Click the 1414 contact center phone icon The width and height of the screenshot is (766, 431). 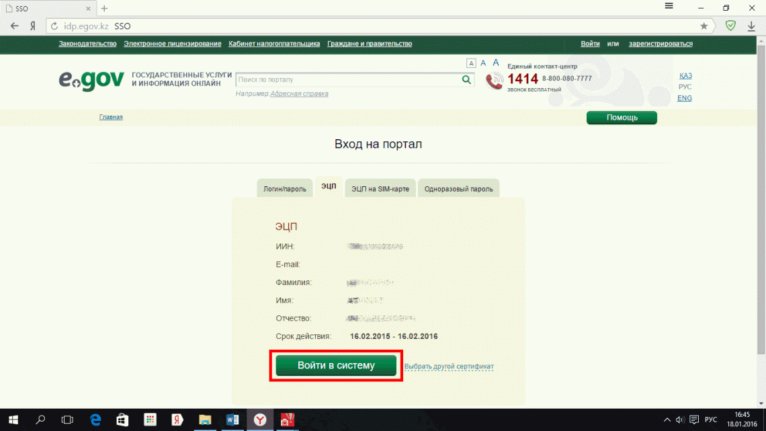click(x=494, y=79)
